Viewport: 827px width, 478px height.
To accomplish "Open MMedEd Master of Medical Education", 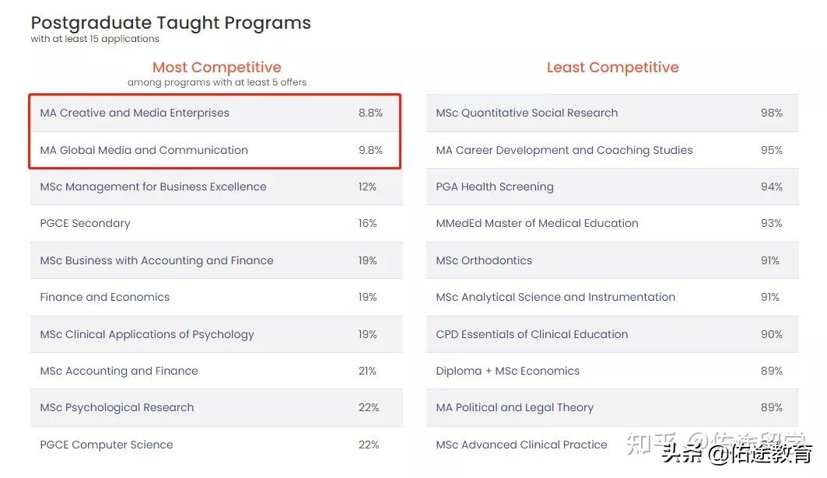I will (x=537, y=223).
